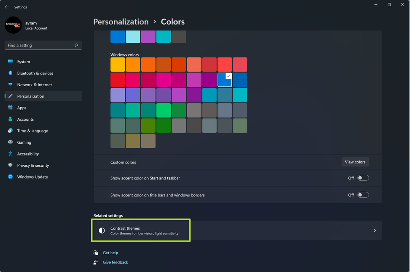Select the Bluetooth & devices icon
Image resolution: width=410 pixels, height=272 pixels.
pos(10,73)
